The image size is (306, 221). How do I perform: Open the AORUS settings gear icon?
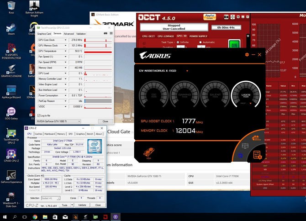[247, 55]
